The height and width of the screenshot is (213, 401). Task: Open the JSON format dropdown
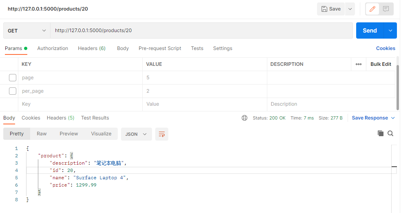tap(136, 134)
